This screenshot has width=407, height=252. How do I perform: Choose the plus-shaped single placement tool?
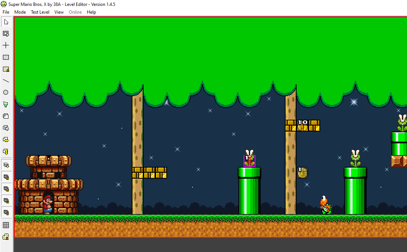6,45
